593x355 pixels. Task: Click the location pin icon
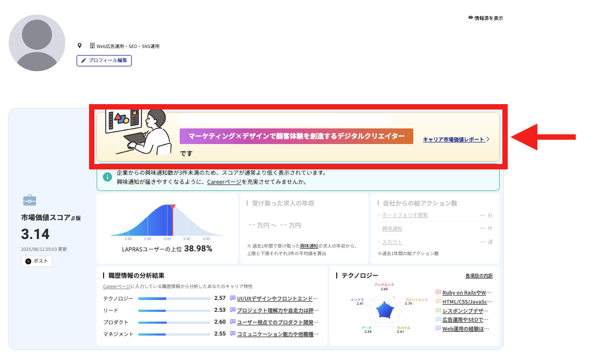tap(80, 46)
